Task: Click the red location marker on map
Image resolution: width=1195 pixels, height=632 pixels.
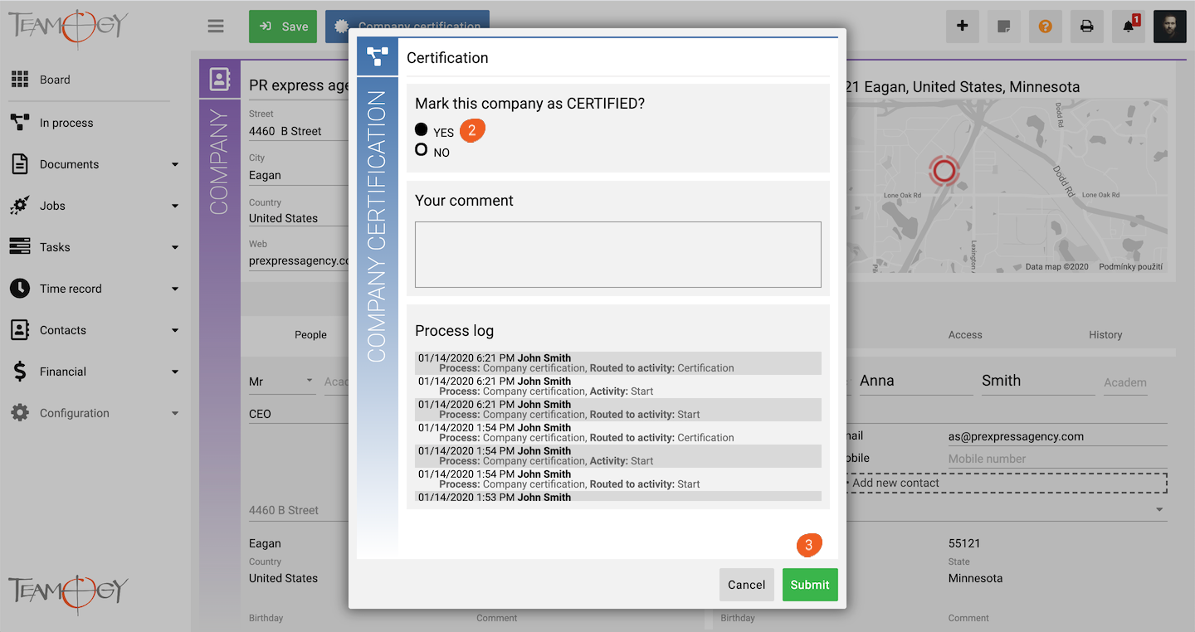Action: 944,172
